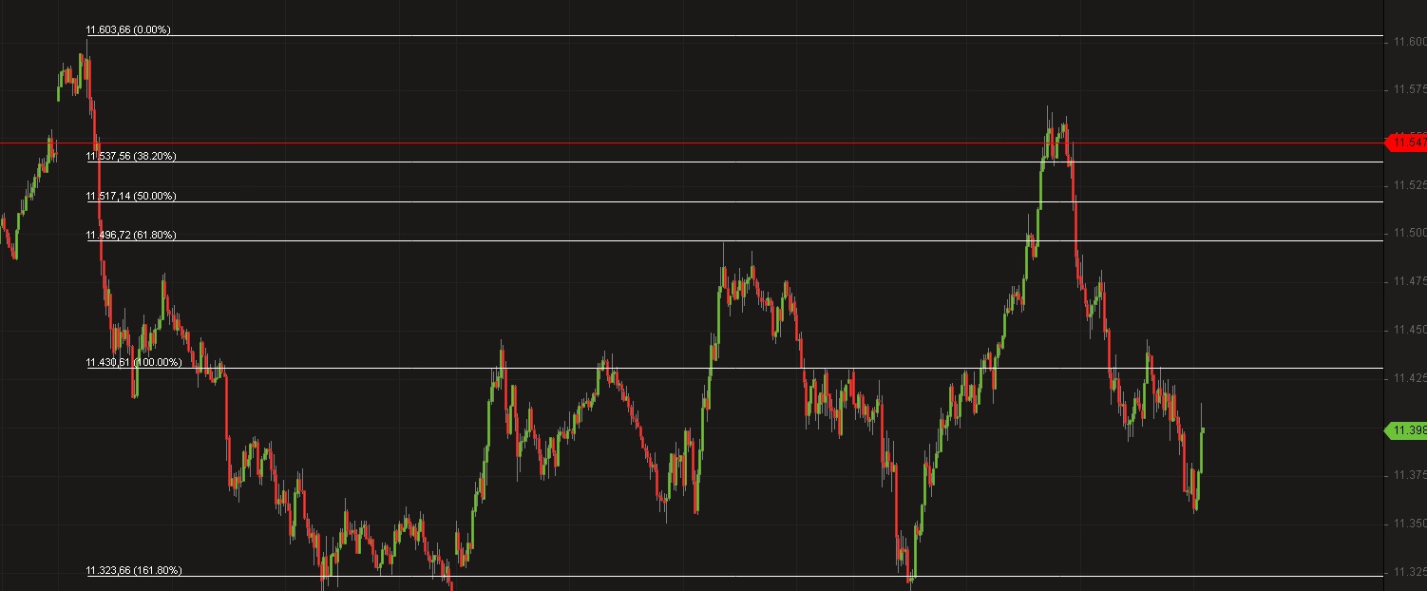
Task: Click the most recent green candle
Action: (x=1202, y=448)
